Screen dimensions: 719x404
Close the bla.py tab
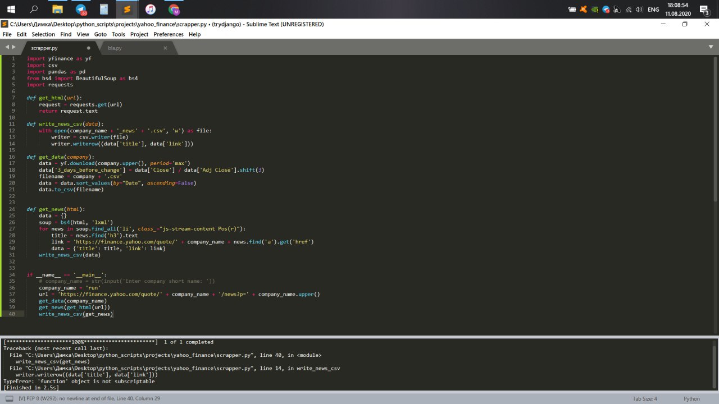[165, 48]
